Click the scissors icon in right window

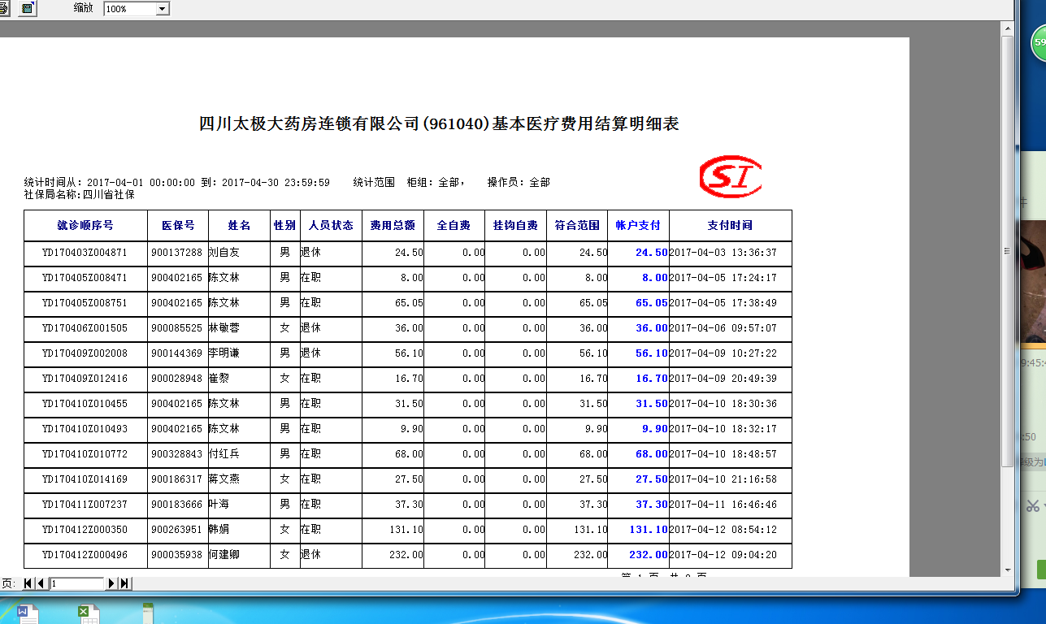[1032, 505]
